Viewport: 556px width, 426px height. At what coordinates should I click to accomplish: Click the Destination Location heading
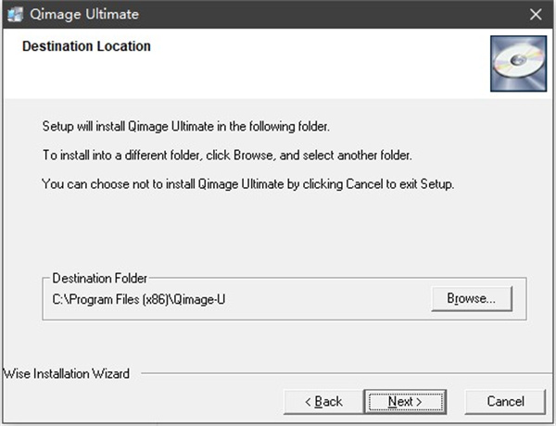(x=86, y=46)
